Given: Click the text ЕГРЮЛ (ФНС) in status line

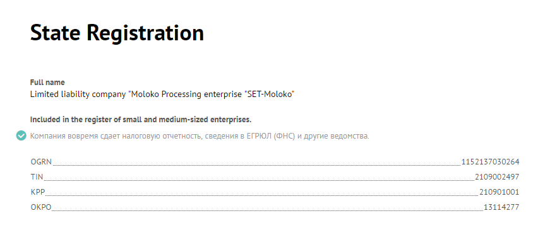Looking at the screenshot, I should point(271,136).
